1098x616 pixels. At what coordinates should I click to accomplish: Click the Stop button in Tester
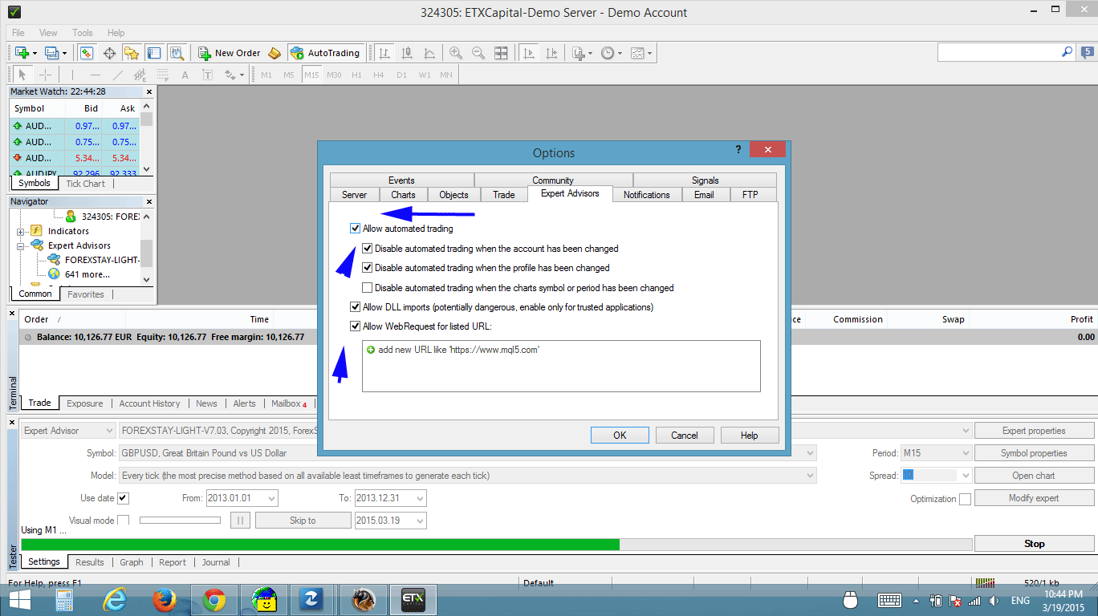1034,543
